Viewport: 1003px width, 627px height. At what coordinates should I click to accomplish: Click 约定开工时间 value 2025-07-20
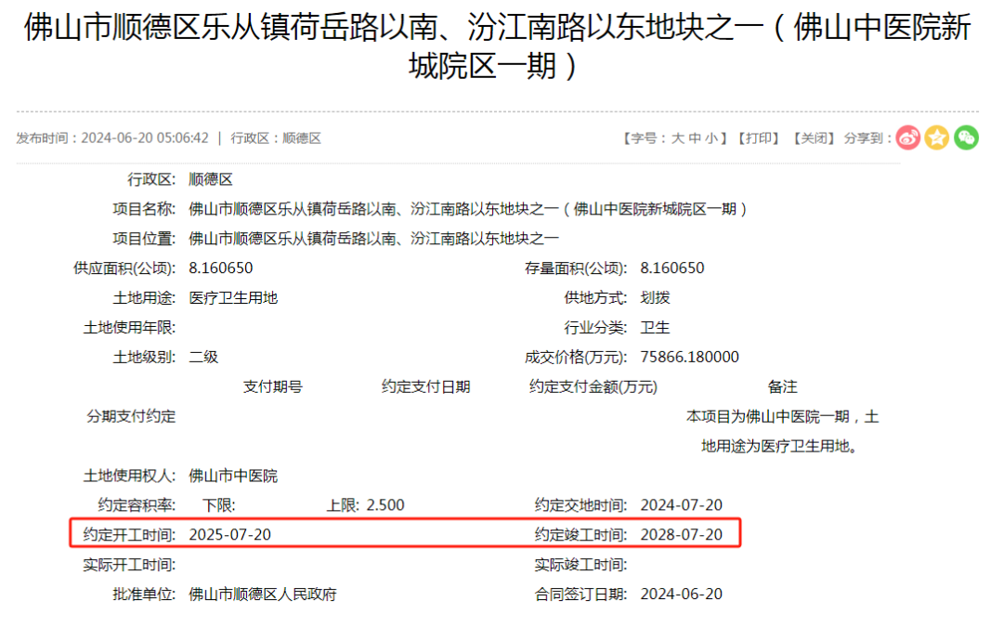point(229,535)
